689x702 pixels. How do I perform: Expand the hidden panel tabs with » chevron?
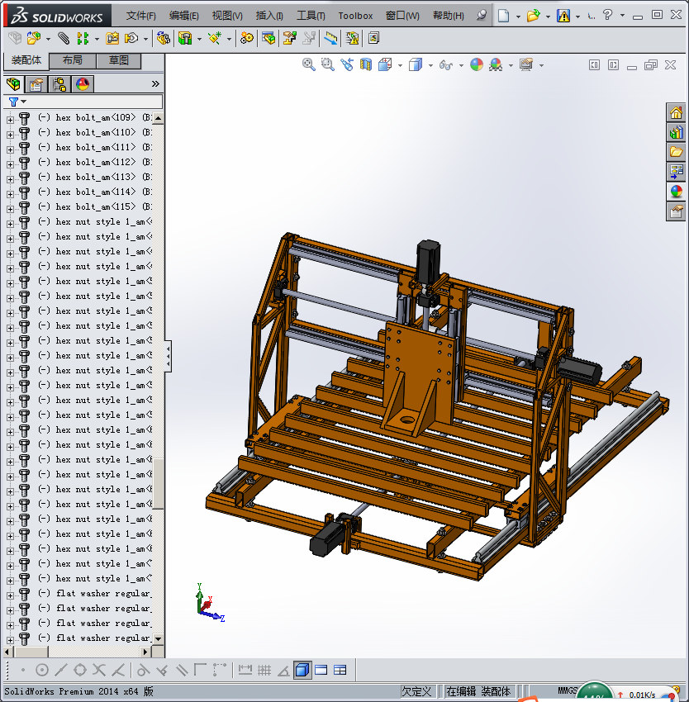coord(155,83)
